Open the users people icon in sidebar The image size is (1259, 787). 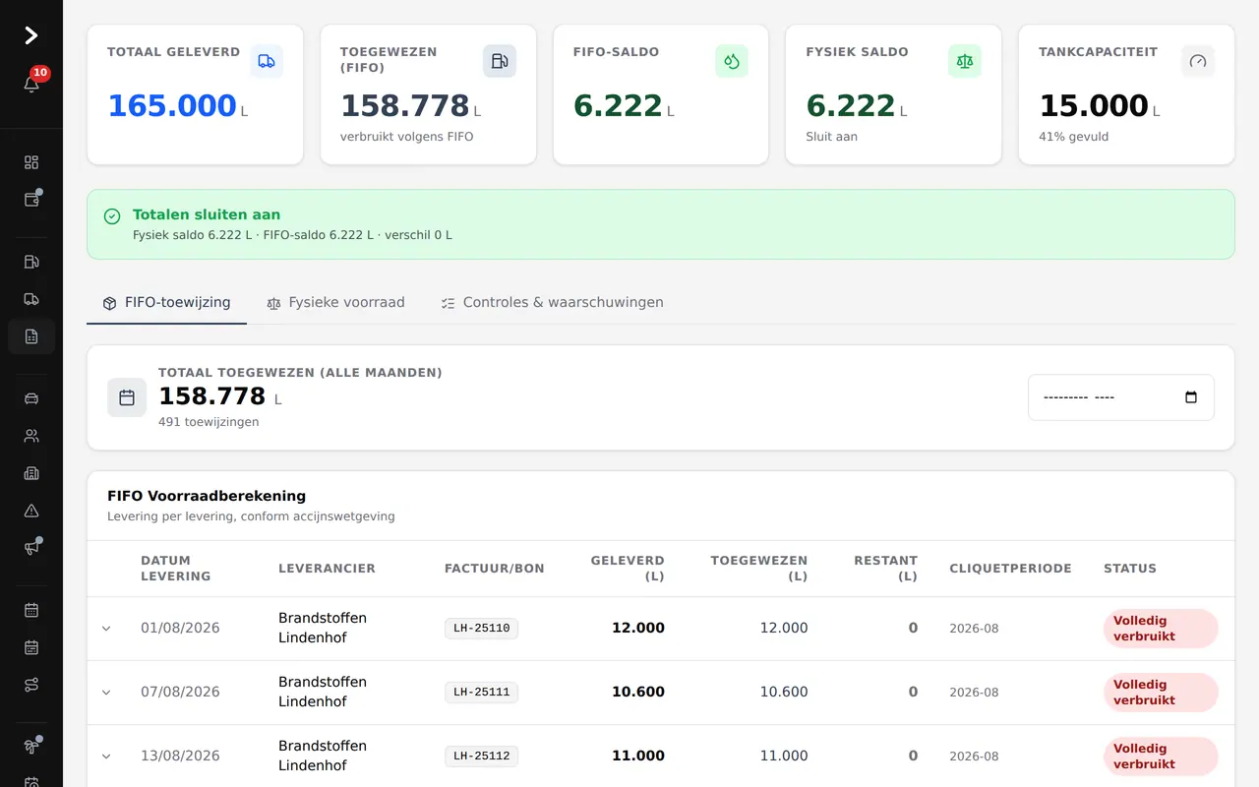pos(31,436)
